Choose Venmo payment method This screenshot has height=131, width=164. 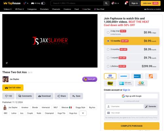tap(124, 76)
